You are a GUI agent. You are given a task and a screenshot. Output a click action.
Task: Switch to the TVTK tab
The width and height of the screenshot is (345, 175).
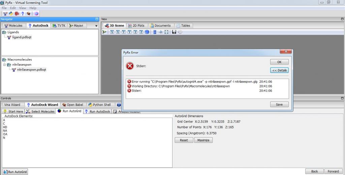59,26
